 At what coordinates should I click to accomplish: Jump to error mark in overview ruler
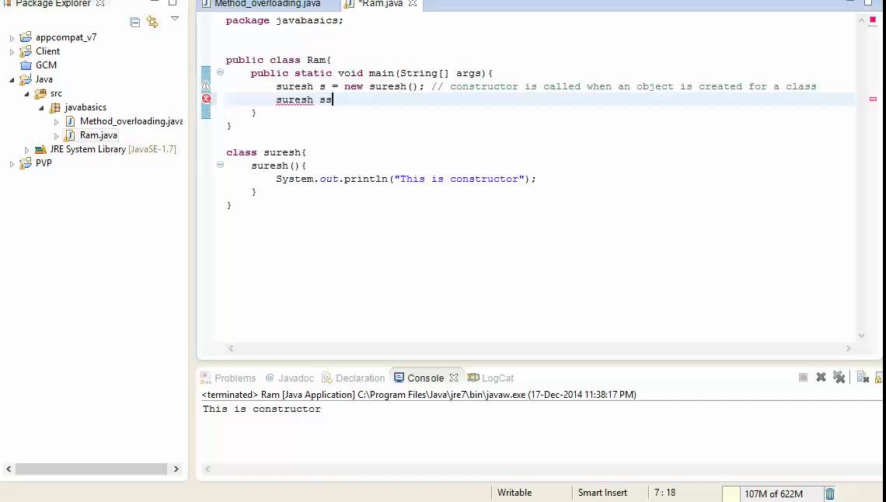point(873,99)
